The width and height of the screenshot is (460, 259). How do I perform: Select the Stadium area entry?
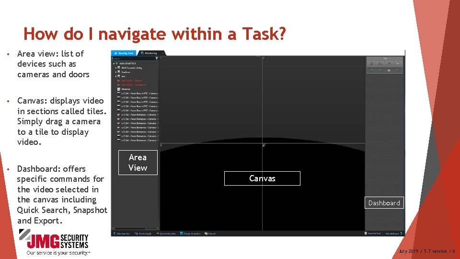pyautogui.click(x=126, y=72)
